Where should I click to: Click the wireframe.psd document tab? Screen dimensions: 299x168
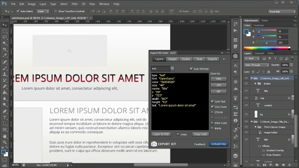tap(50, 18)
